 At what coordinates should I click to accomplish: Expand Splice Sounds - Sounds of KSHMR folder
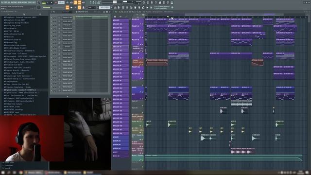pos(21,90)
